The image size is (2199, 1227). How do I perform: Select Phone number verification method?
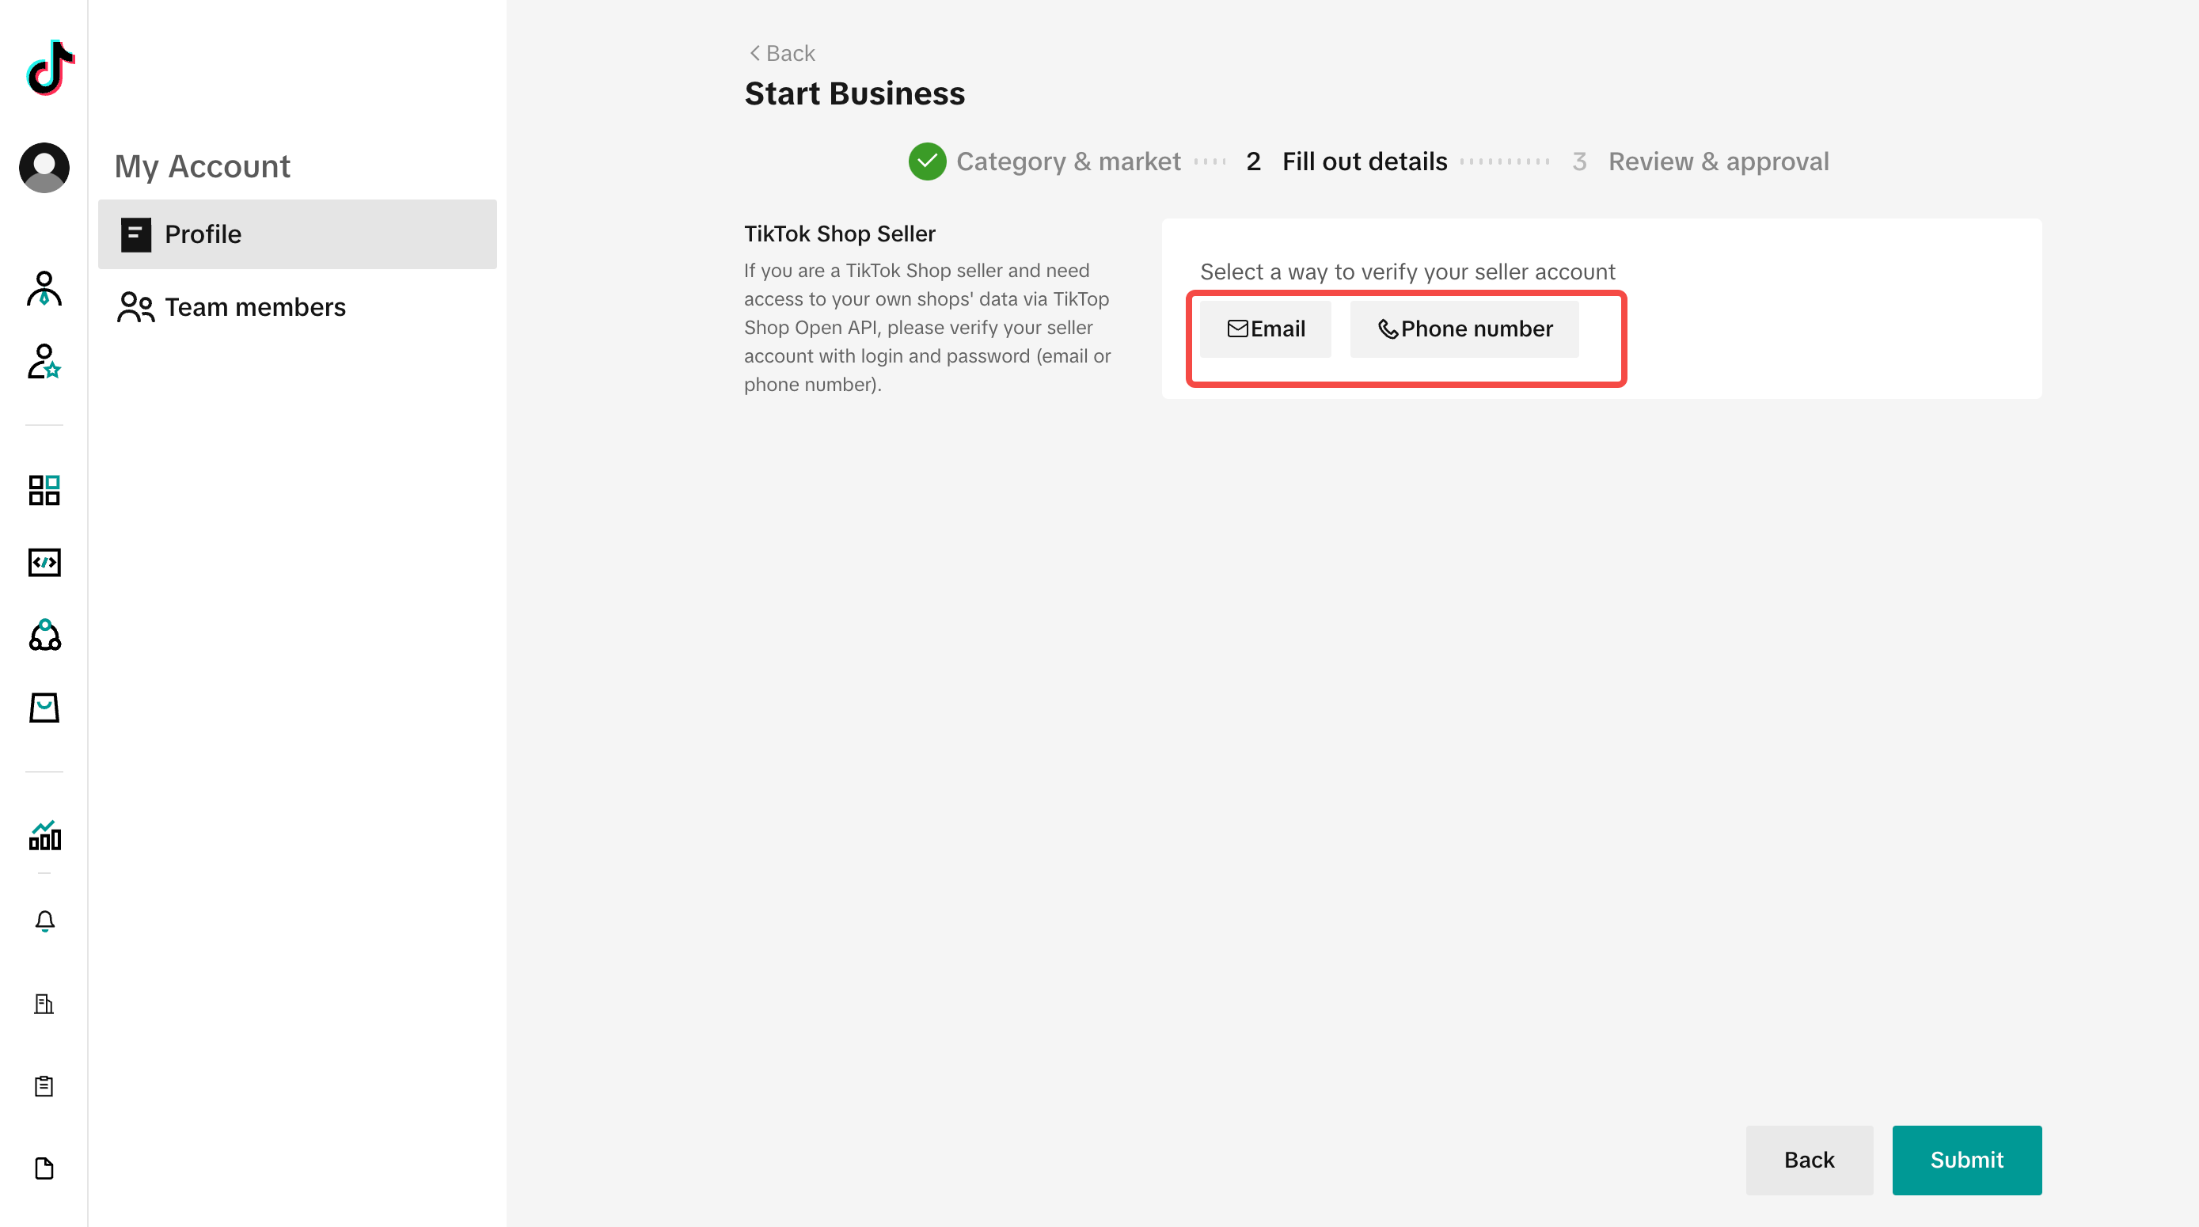(x=1464, y=329)
